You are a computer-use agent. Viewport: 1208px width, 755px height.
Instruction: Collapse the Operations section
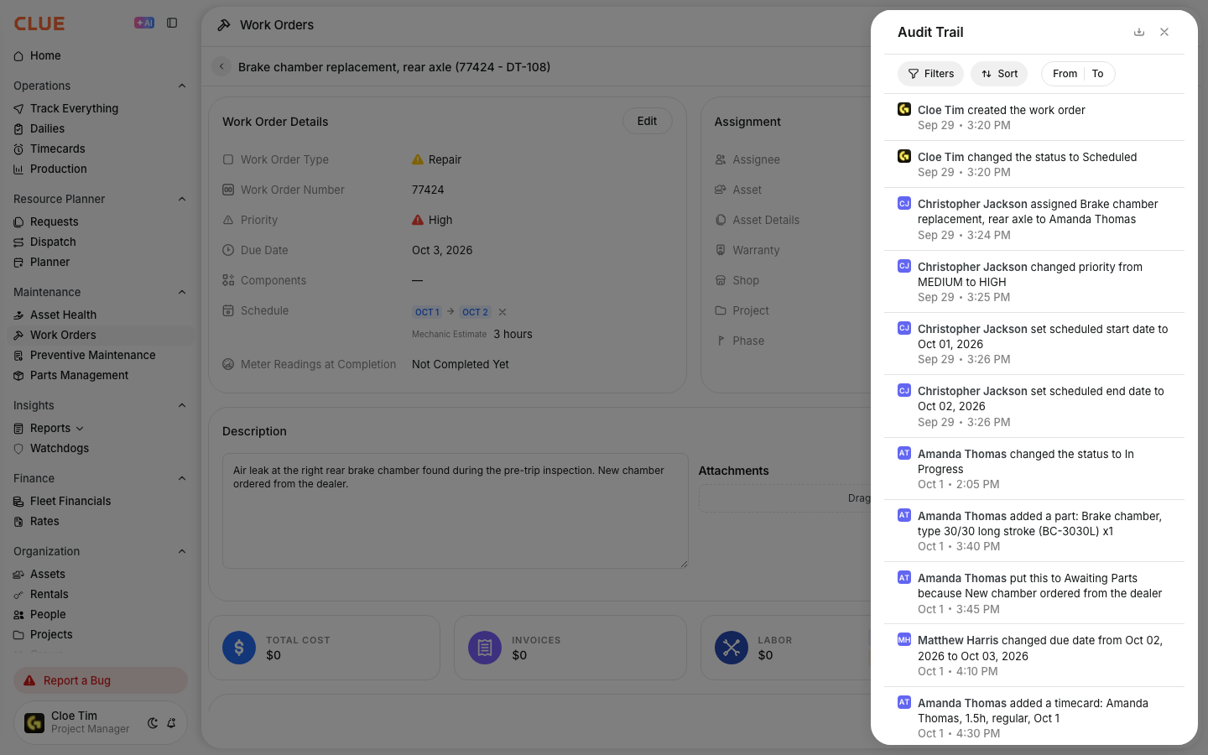[x=182, y=86]
